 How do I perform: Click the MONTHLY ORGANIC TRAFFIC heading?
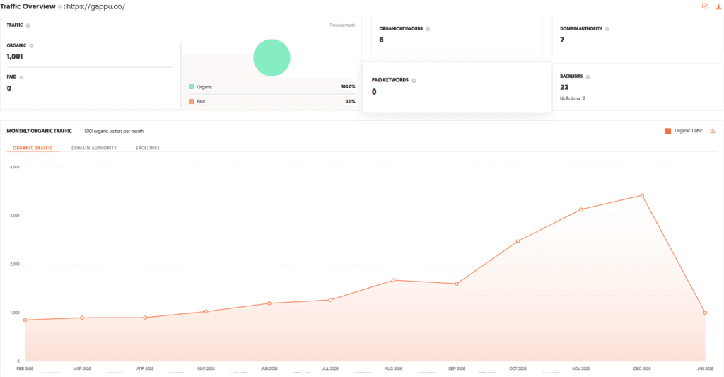(40, 131)
